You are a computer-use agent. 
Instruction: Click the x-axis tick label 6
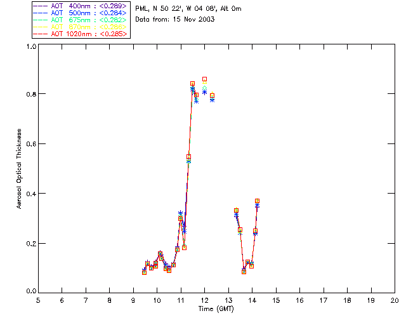click(62, 300)
